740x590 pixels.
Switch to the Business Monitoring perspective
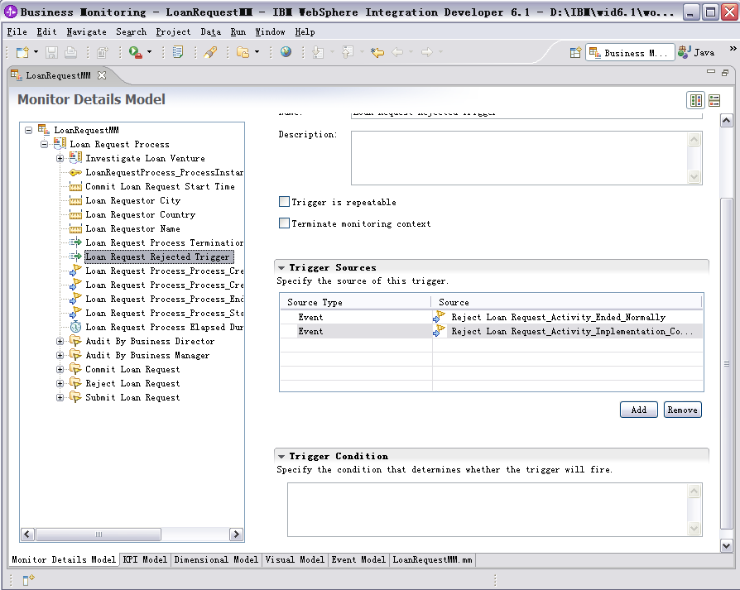[630, 53]
